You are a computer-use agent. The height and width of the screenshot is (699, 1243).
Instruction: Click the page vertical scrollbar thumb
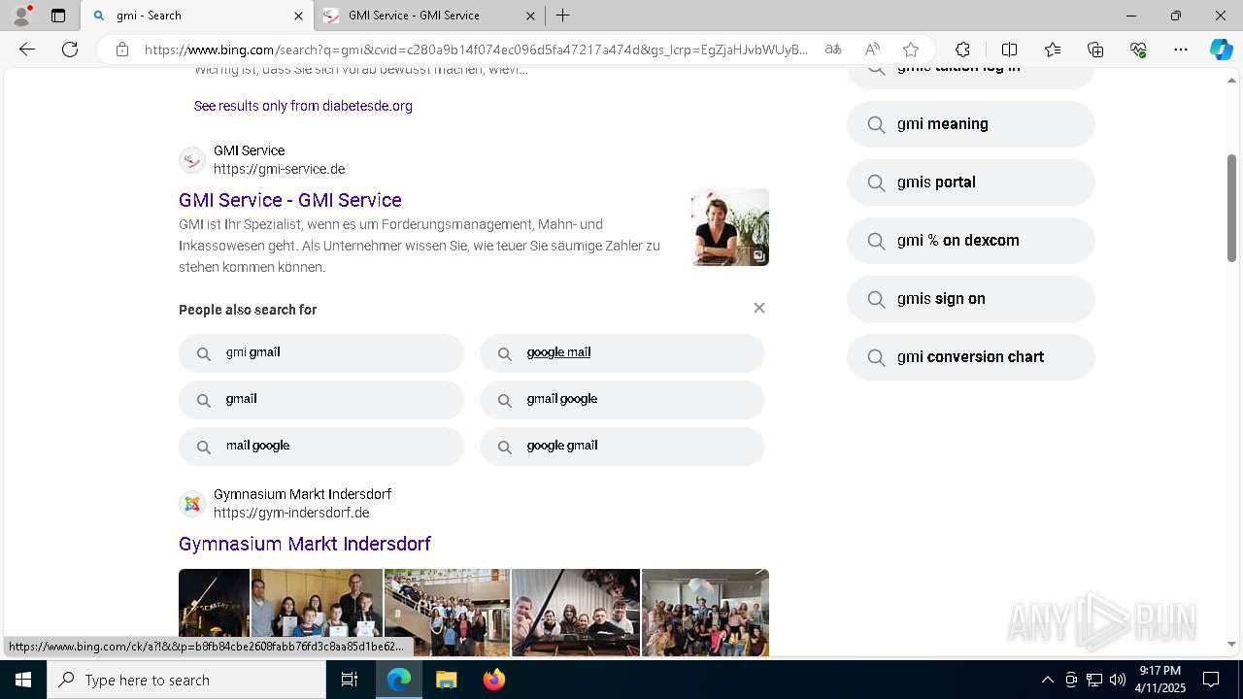coord(1232,207)
